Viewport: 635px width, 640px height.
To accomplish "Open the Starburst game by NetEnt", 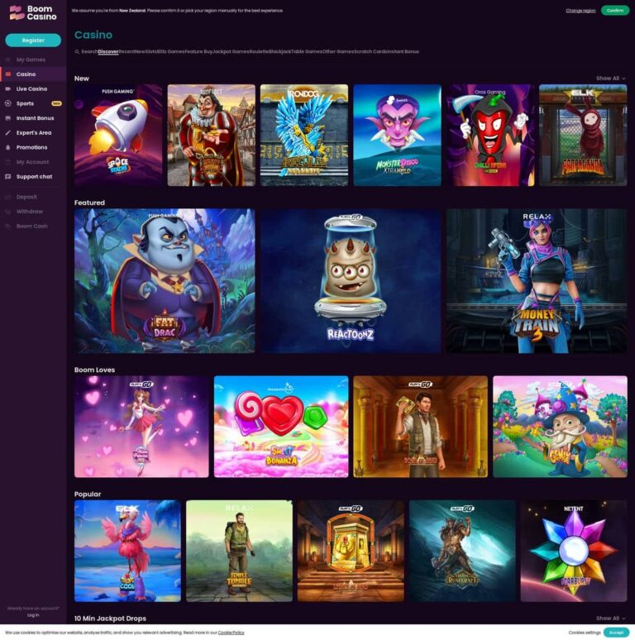I will 574,551.
